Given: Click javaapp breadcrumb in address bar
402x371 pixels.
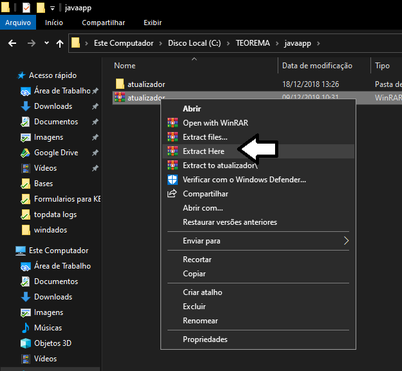Looking at the screenshot, I should coord(298,43).
